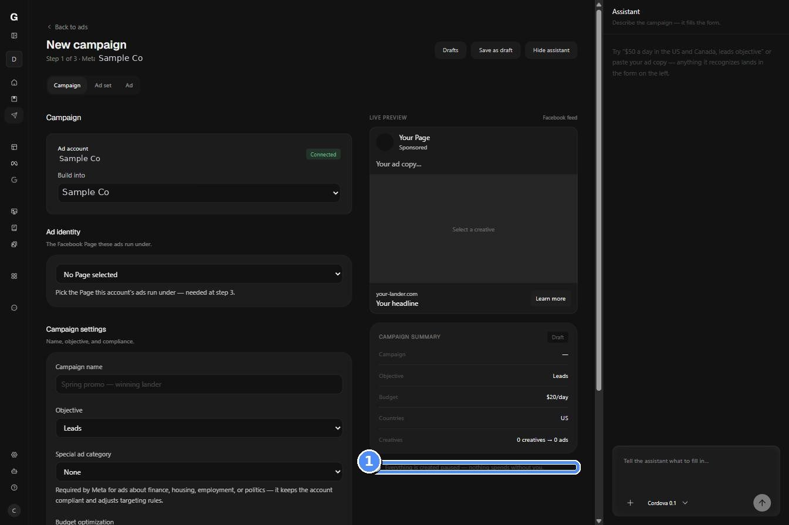Open the Cordova 0.1 model selector
Viewport: 789px width, 525px height.
[668, 503]
